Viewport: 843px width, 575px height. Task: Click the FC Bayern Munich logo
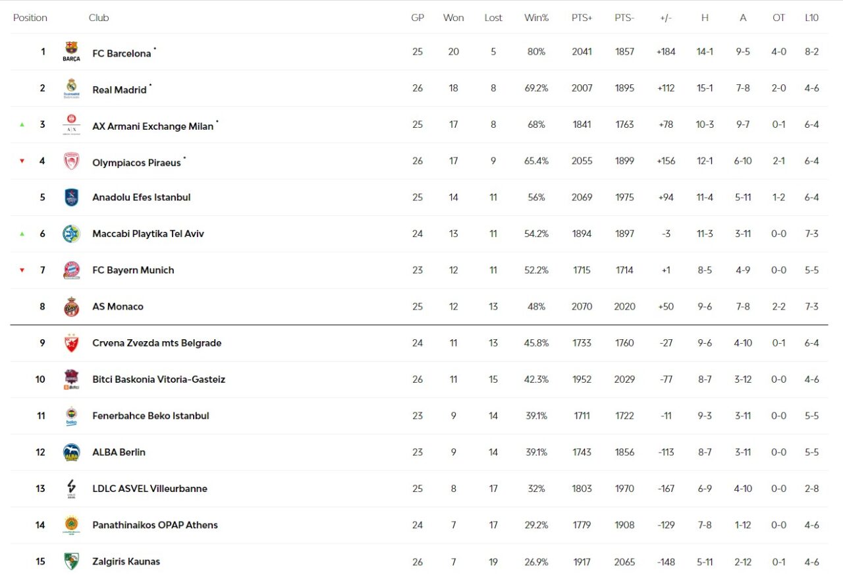point(71,270)
